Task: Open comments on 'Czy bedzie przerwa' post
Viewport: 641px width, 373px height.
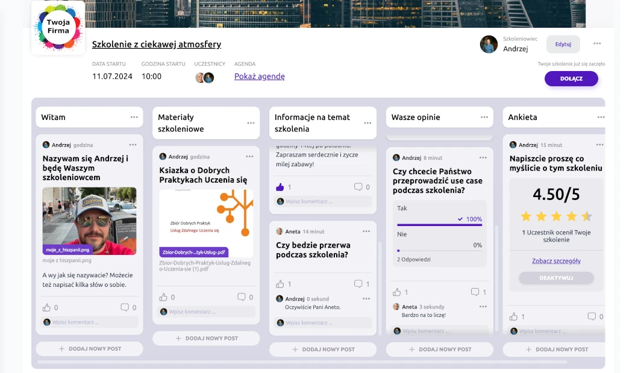Action: [x=358, y=283]
